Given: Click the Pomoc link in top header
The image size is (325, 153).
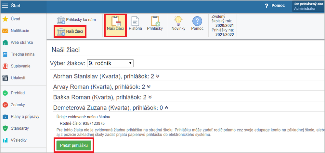Looking at the screenshot, I should 278,6.
